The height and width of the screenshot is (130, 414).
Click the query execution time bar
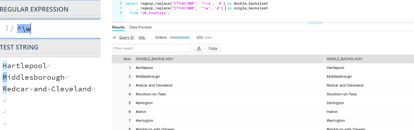click(x=180, y=37)
